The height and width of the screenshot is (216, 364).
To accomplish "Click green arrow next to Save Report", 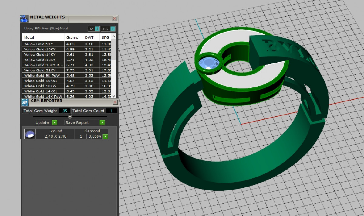I will tap(102, 122).
